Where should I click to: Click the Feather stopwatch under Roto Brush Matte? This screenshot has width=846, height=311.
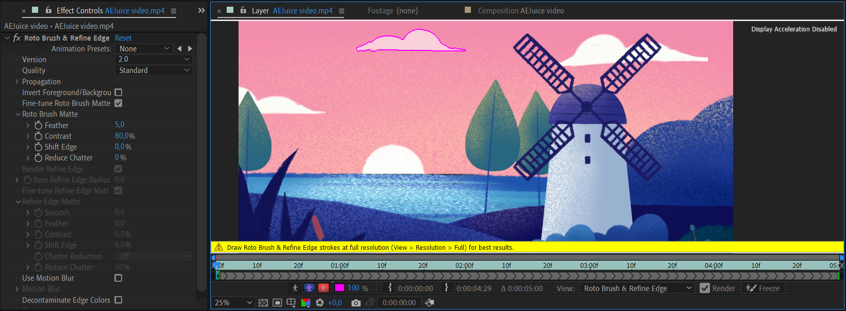38,125
